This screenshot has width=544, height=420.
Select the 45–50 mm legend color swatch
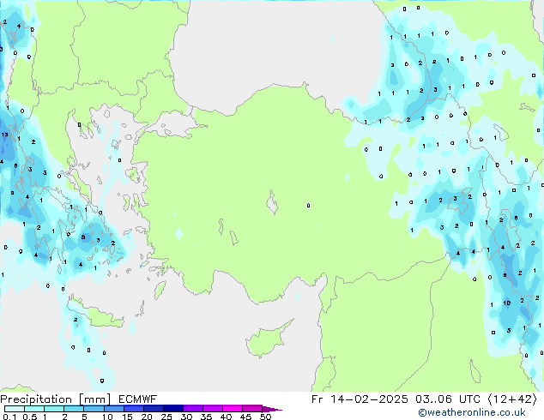tap(251, 409)
